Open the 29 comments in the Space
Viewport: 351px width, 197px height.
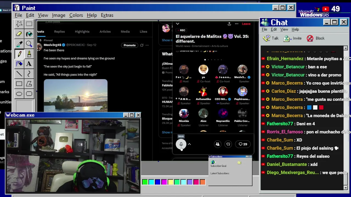coord(243,144)
